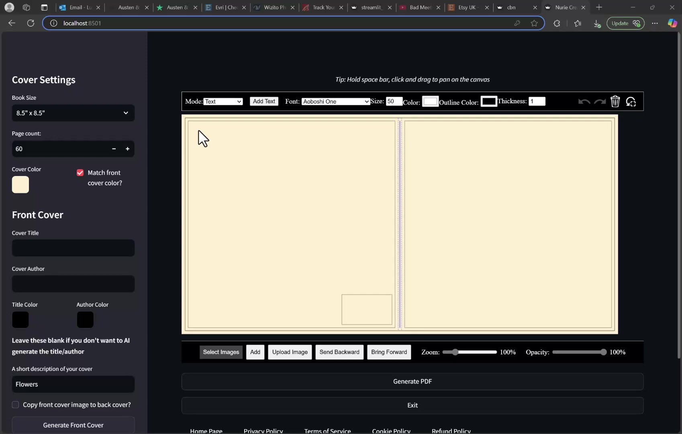Open browser downloads icon
The image size is (682, 434).
point(597,23)
